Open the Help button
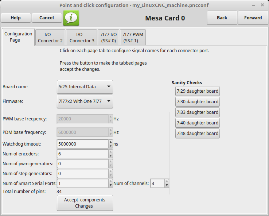 pyautogui.click(x=16, y=18)
